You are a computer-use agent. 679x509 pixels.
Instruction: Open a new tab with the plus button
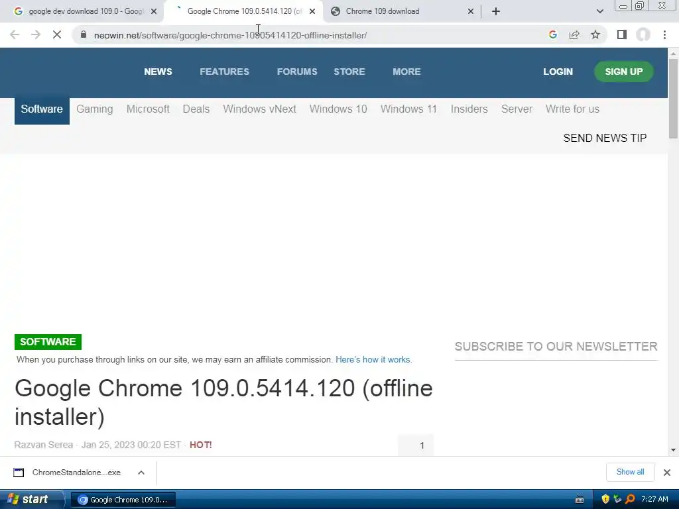click(496, 11)
